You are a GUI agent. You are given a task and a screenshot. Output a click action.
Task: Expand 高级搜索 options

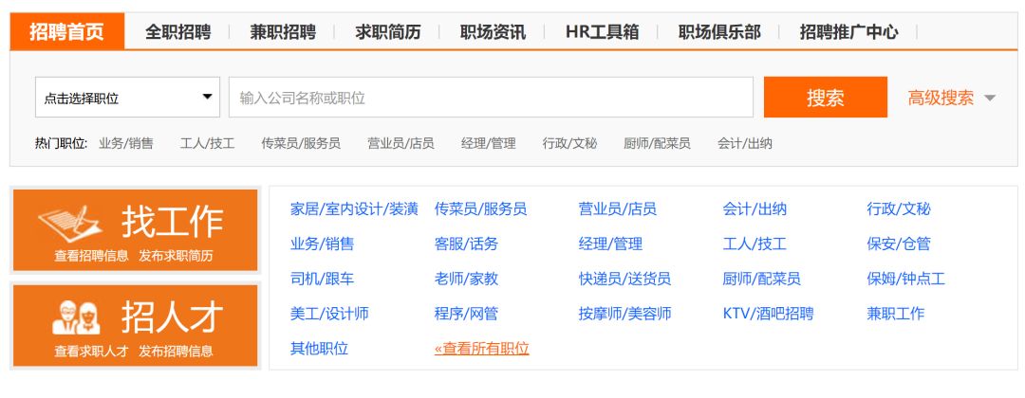coord(951,98)
